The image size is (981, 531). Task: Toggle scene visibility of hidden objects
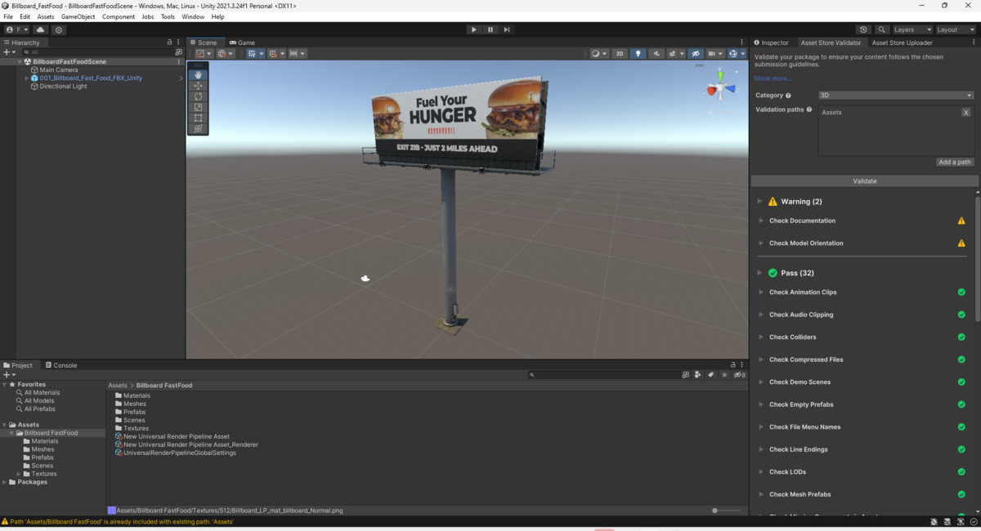[x=696, y=53]
